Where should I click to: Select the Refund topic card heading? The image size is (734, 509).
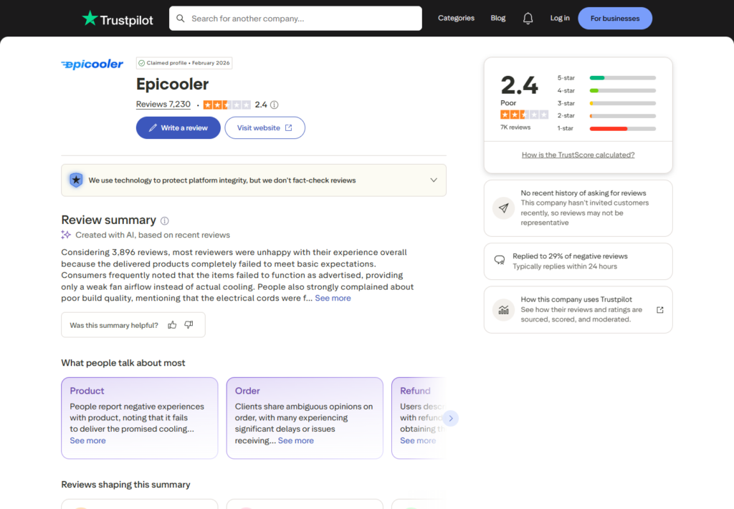(x=415, y=391)
